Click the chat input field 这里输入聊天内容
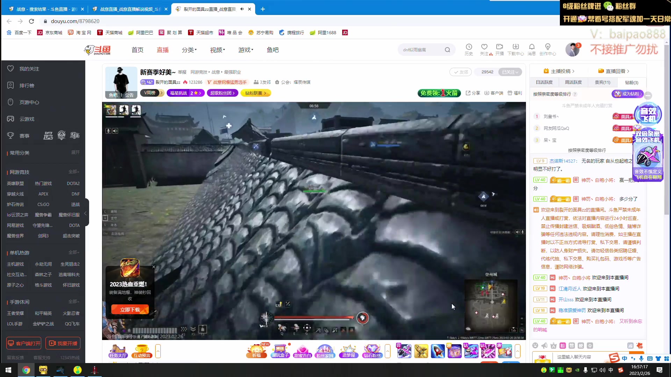Image resolution: width=671 pixels, height=377 pixels. click(580, 357)
